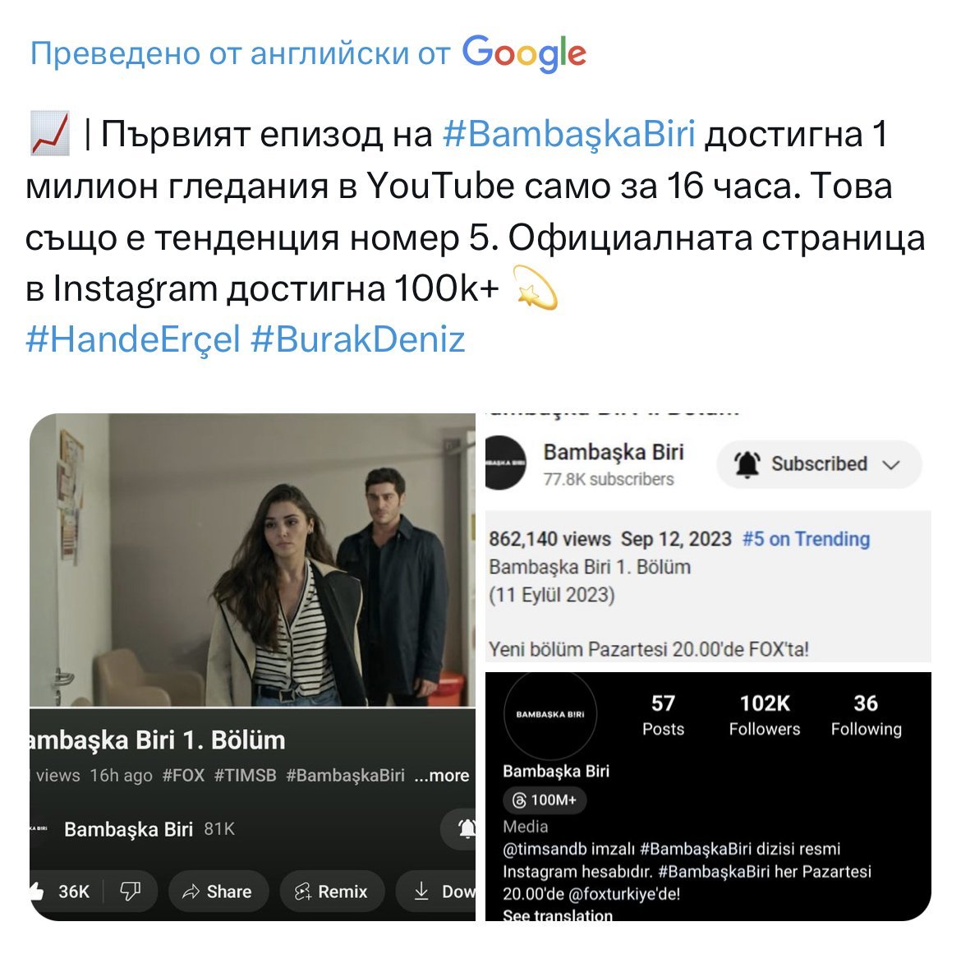Image resolution: width=961 pixels, height=954 pixels.
Task: Click See translation under Instagram bio
Action: coord(557,915)
